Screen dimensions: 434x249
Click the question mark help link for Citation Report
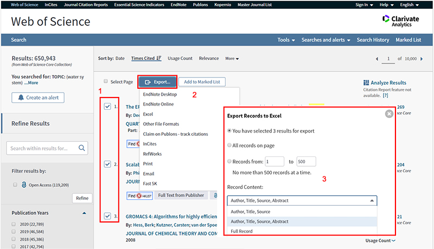pyautogui.click(x=385, y=95)
